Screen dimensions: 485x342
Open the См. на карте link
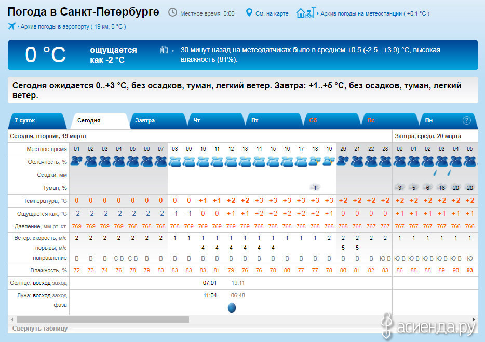coord(272,13)
